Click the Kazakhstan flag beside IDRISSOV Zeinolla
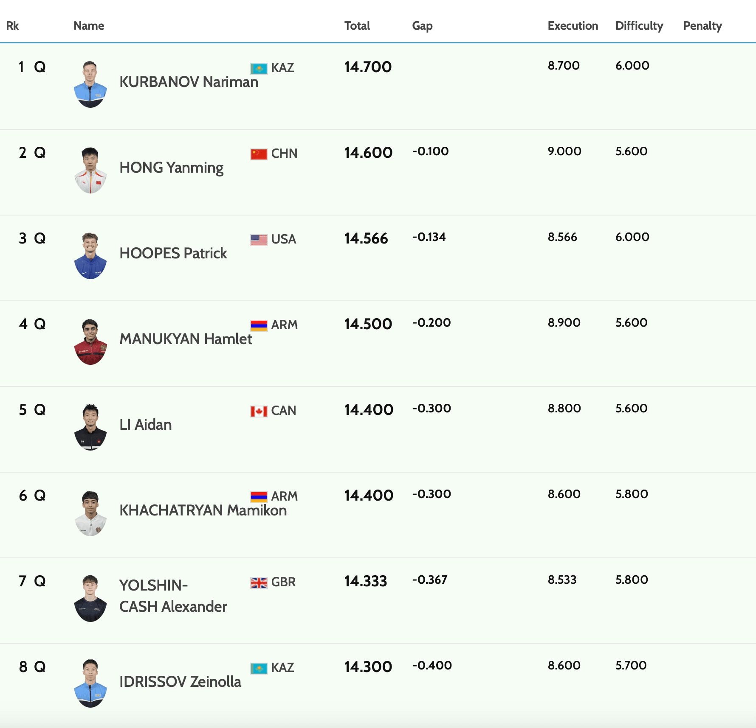756x728 pixels. click(259, 668)
